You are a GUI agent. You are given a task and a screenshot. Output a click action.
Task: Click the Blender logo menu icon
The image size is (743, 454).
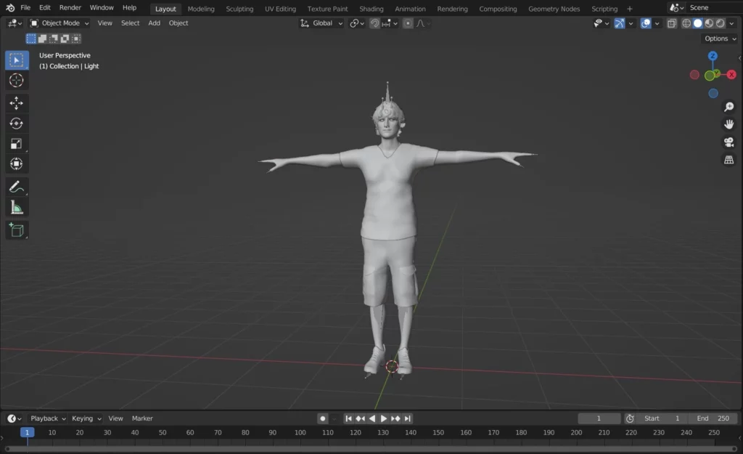pyautogui.click(x=10, y=7)
